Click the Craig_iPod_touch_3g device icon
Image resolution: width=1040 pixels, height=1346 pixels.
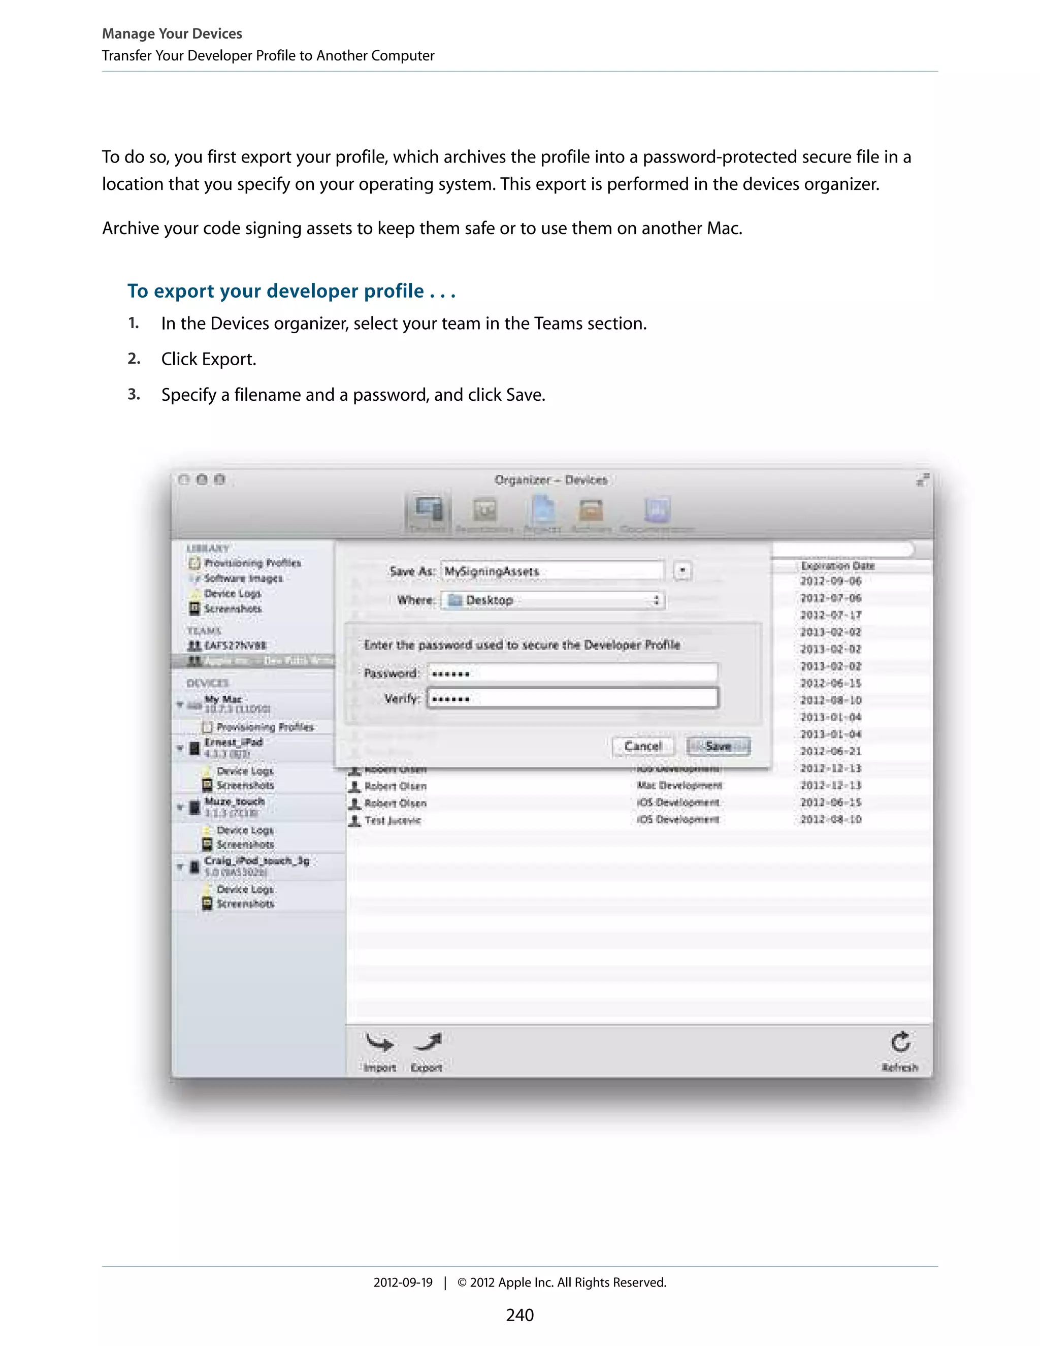(x=194, y=867)
